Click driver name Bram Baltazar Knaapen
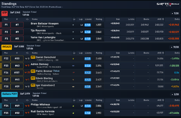The image size is (181, 118). point(45,23)
